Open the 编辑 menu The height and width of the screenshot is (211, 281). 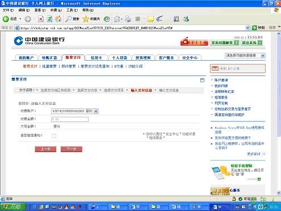24,10
